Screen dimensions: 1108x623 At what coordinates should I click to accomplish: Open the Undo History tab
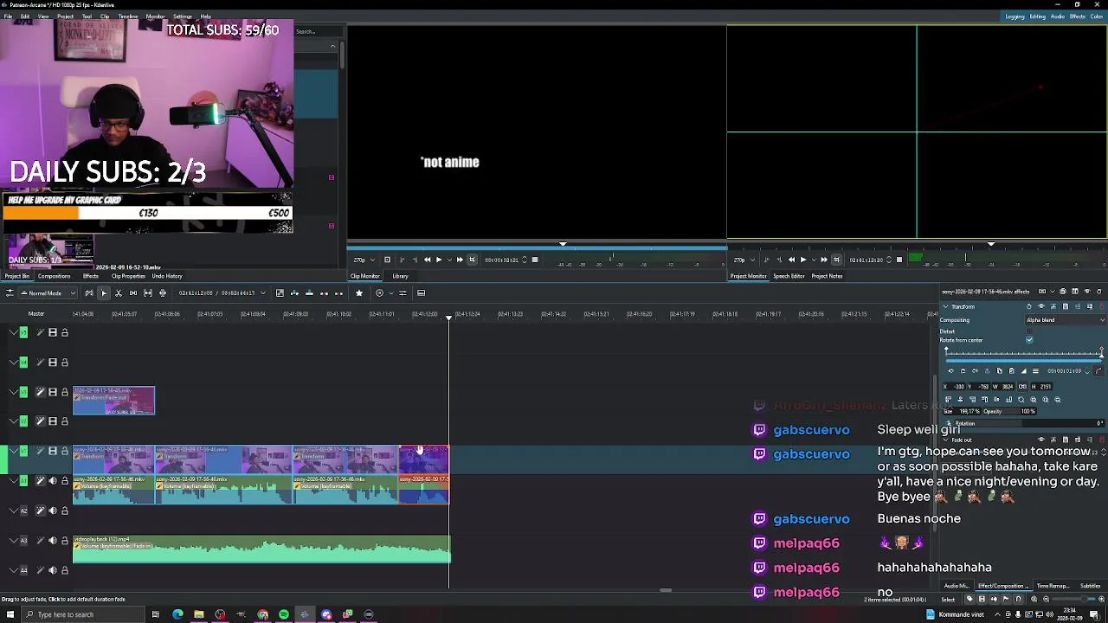point(167,276)
